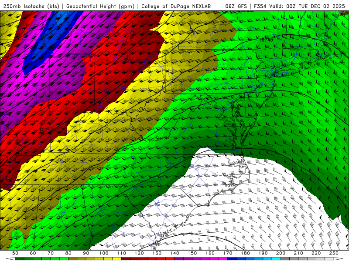Click the '180' color scale label
Image resolution: width=349 pixels, height=261 pixels.
[246, 253]
